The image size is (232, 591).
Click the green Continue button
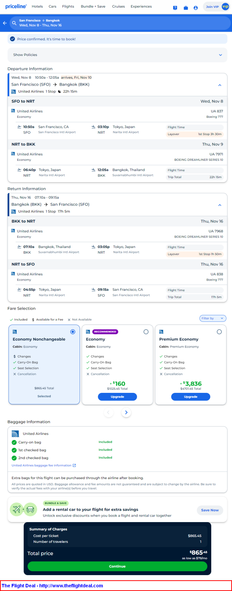tap(117, 566)
